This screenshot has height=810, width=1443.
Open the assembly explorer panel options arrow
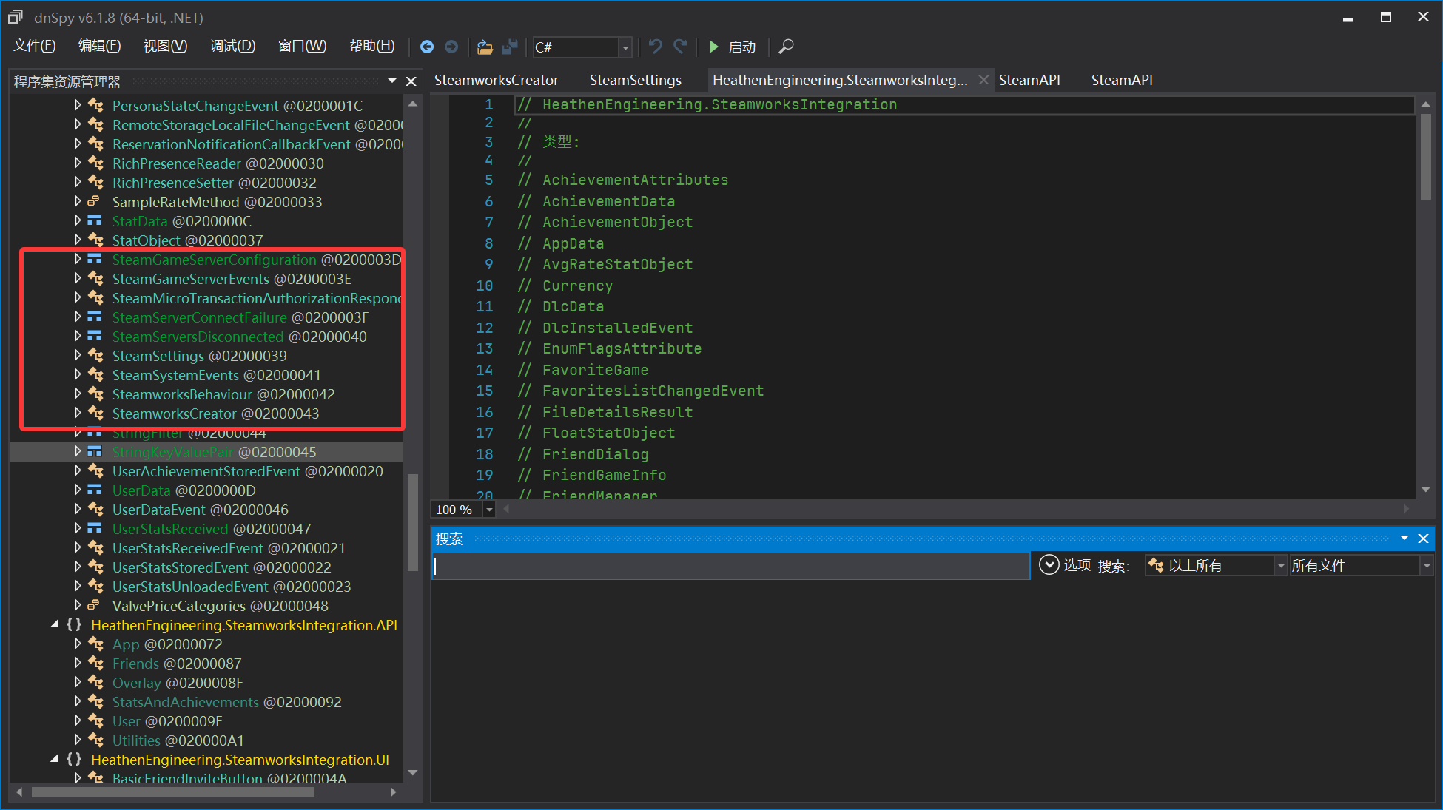tap(393, 81)
